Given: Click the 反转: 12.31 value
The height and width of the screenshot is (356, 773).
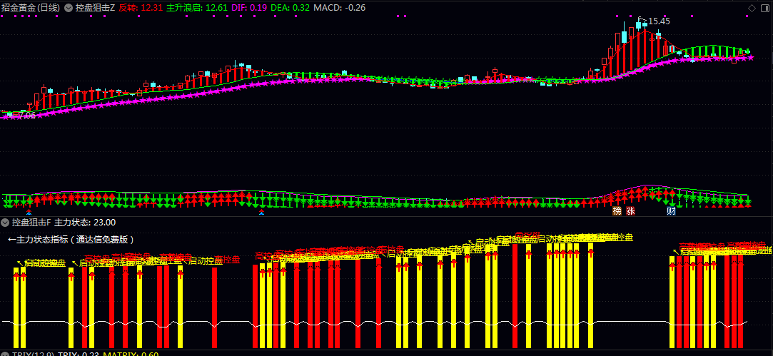Looking at the screenshot, I should [141, 8].
